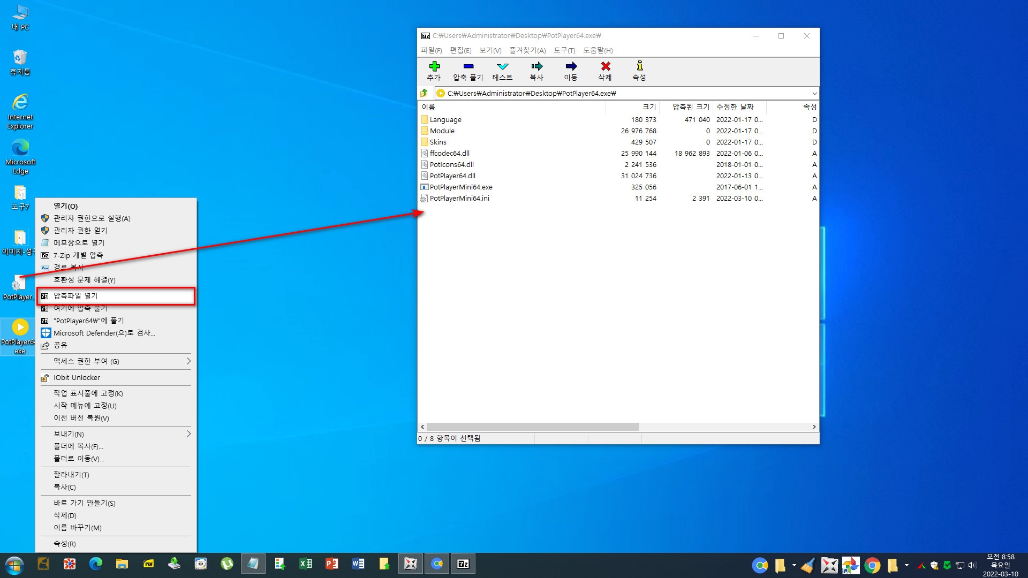Choose 관리자 권한 얻기 in context menu
Image resolution: width=1028 pixels, height=578 pixels.
pos(116,231)
